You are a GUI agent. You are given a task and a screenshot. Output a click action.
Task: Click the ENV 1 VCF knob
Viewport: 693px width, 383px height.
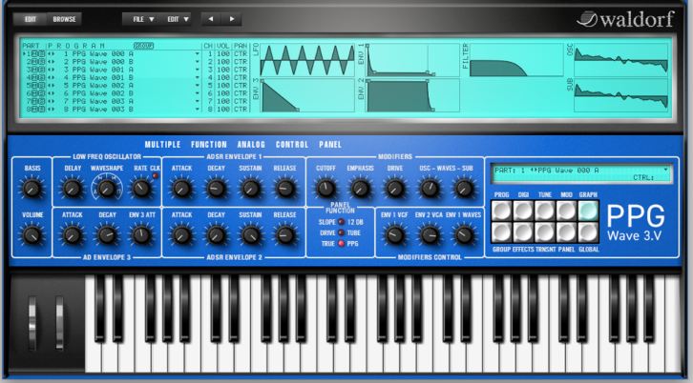coord(394,235)
